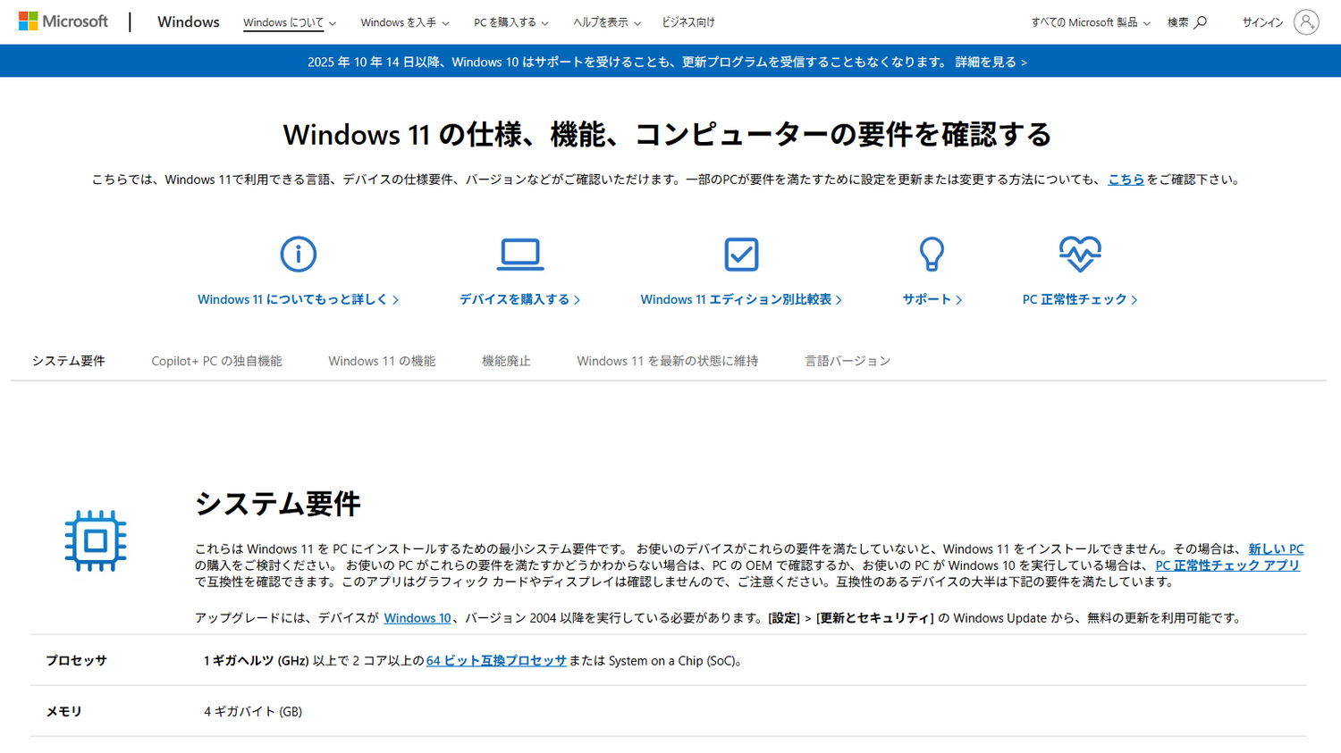Screen dimensions: 1341x753
Task: Click the lightbulb icon above サポート
Action: (x=932, y=254)
